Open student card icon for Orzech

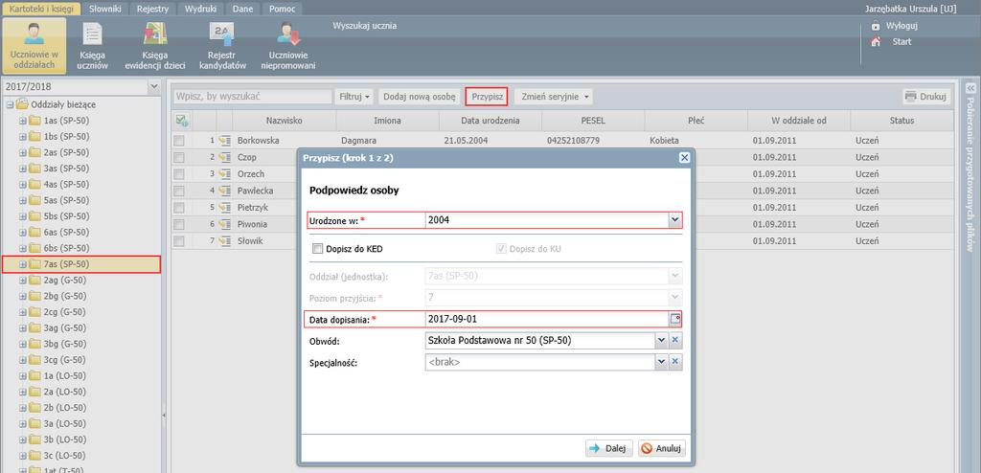pyautogui.click(x=225, y=174)
